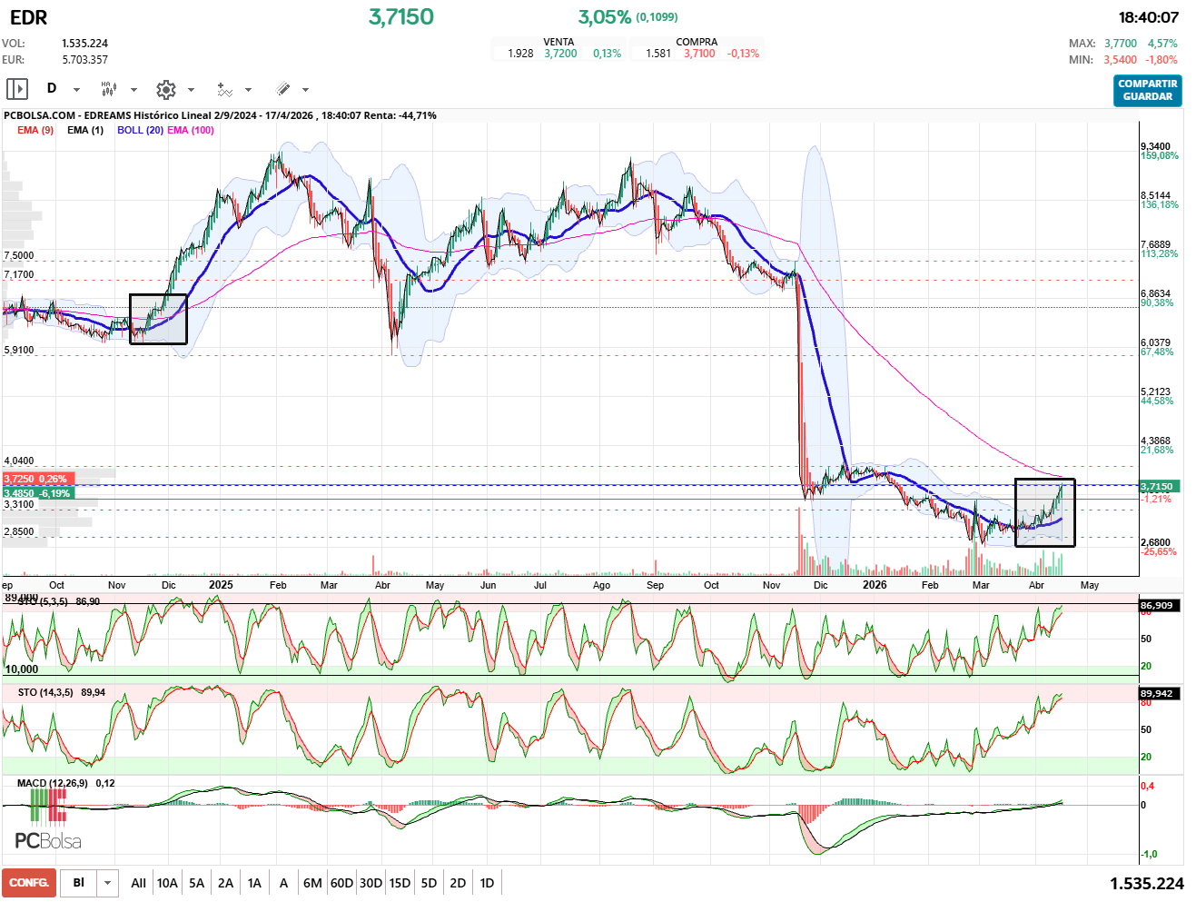Expand the drawing tools dropdown arrow
Image resolution: width=1196 pixels, height=902 pixels.
[305, 90]
